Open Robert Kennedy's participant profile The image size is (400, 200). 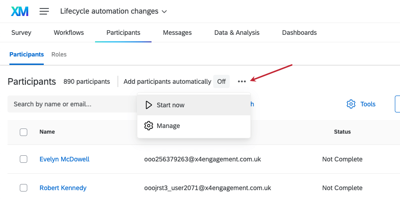(63, 188)
